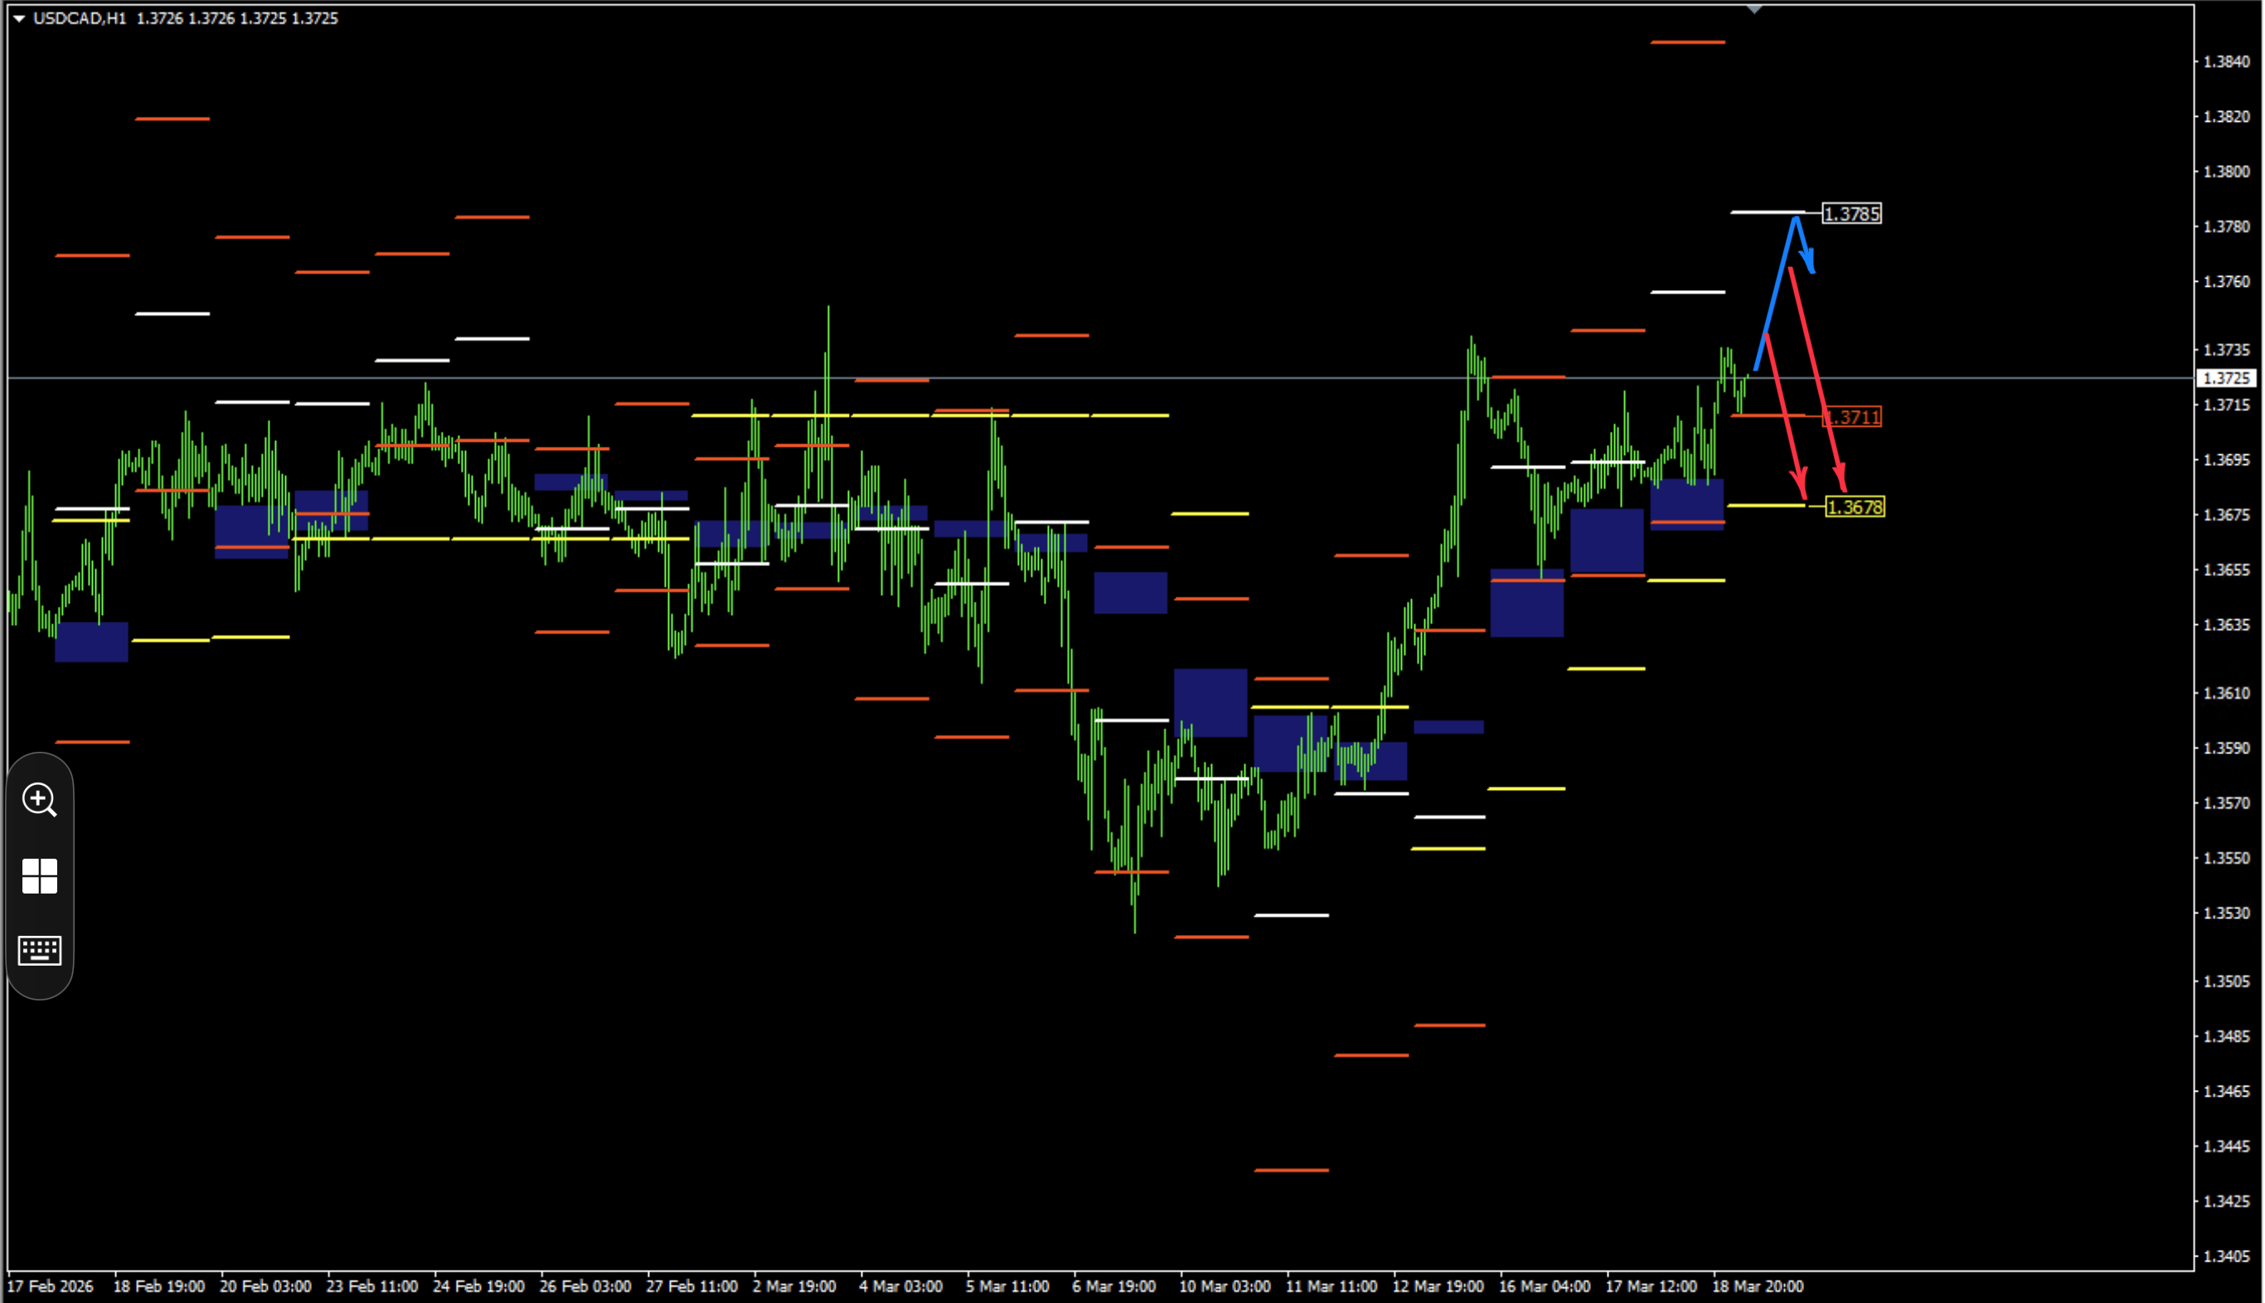
Task: Click the 1.3405 price scale value
Action: (2226, 1257)
